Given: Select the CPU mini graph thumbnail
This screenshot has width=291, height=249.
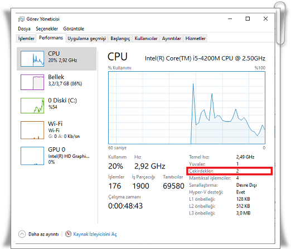Looking at the screenshot, I should tap(32, 59).
